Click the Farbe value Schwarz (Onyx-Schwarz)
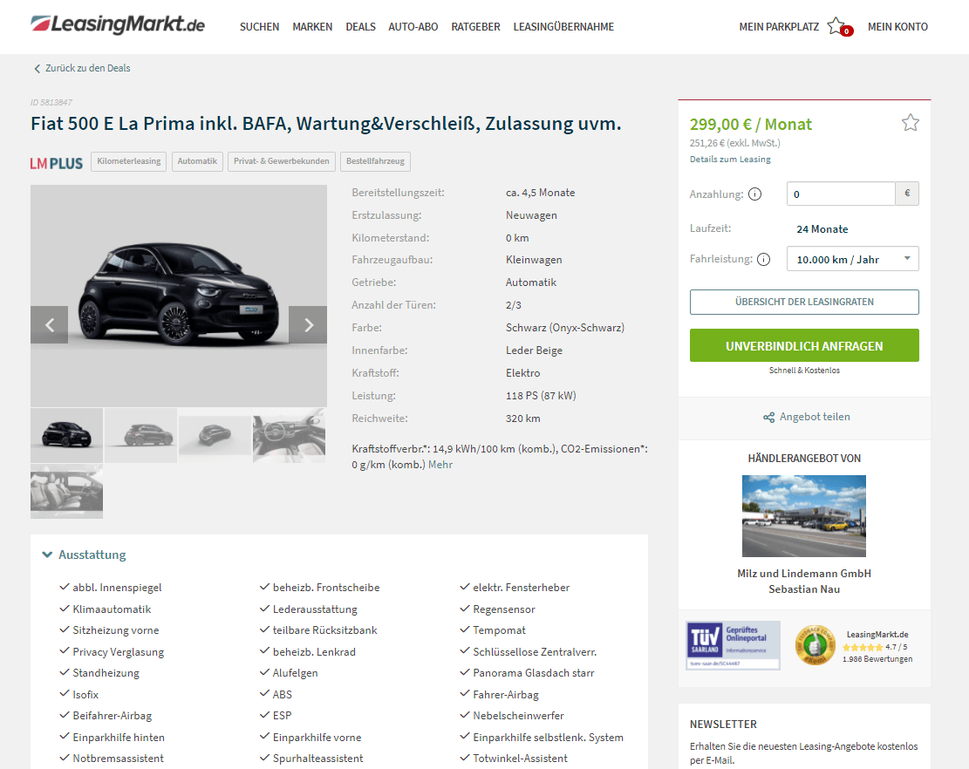This screenshot has height=769, width=969. click(x=565, y=327)
